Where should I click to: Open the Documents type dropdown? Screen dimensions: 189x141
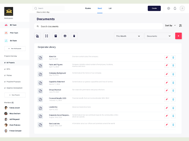159,36
